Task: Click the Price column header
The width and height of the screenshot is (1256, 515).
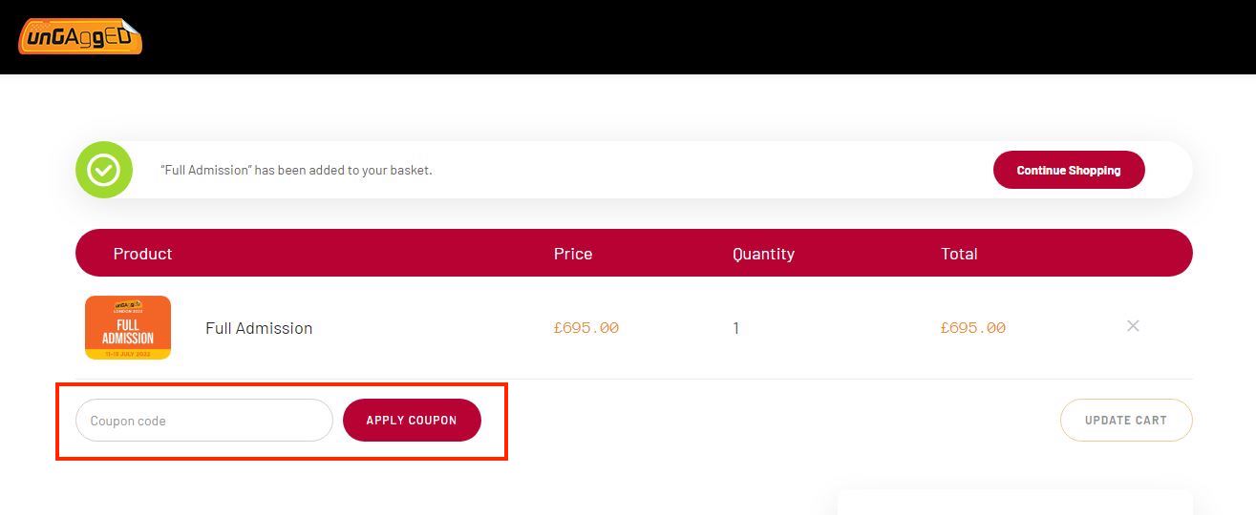Action: tap(573, 254)
